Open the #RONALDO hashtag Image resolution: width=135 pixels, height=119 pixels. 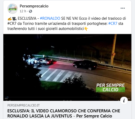(50, 18)
